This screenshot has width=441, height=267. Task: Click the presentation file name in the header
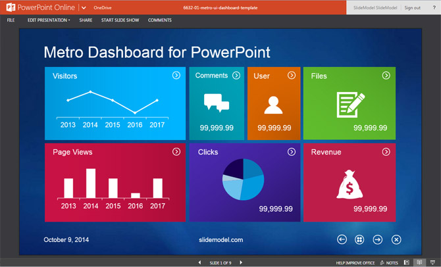[220, 8]
